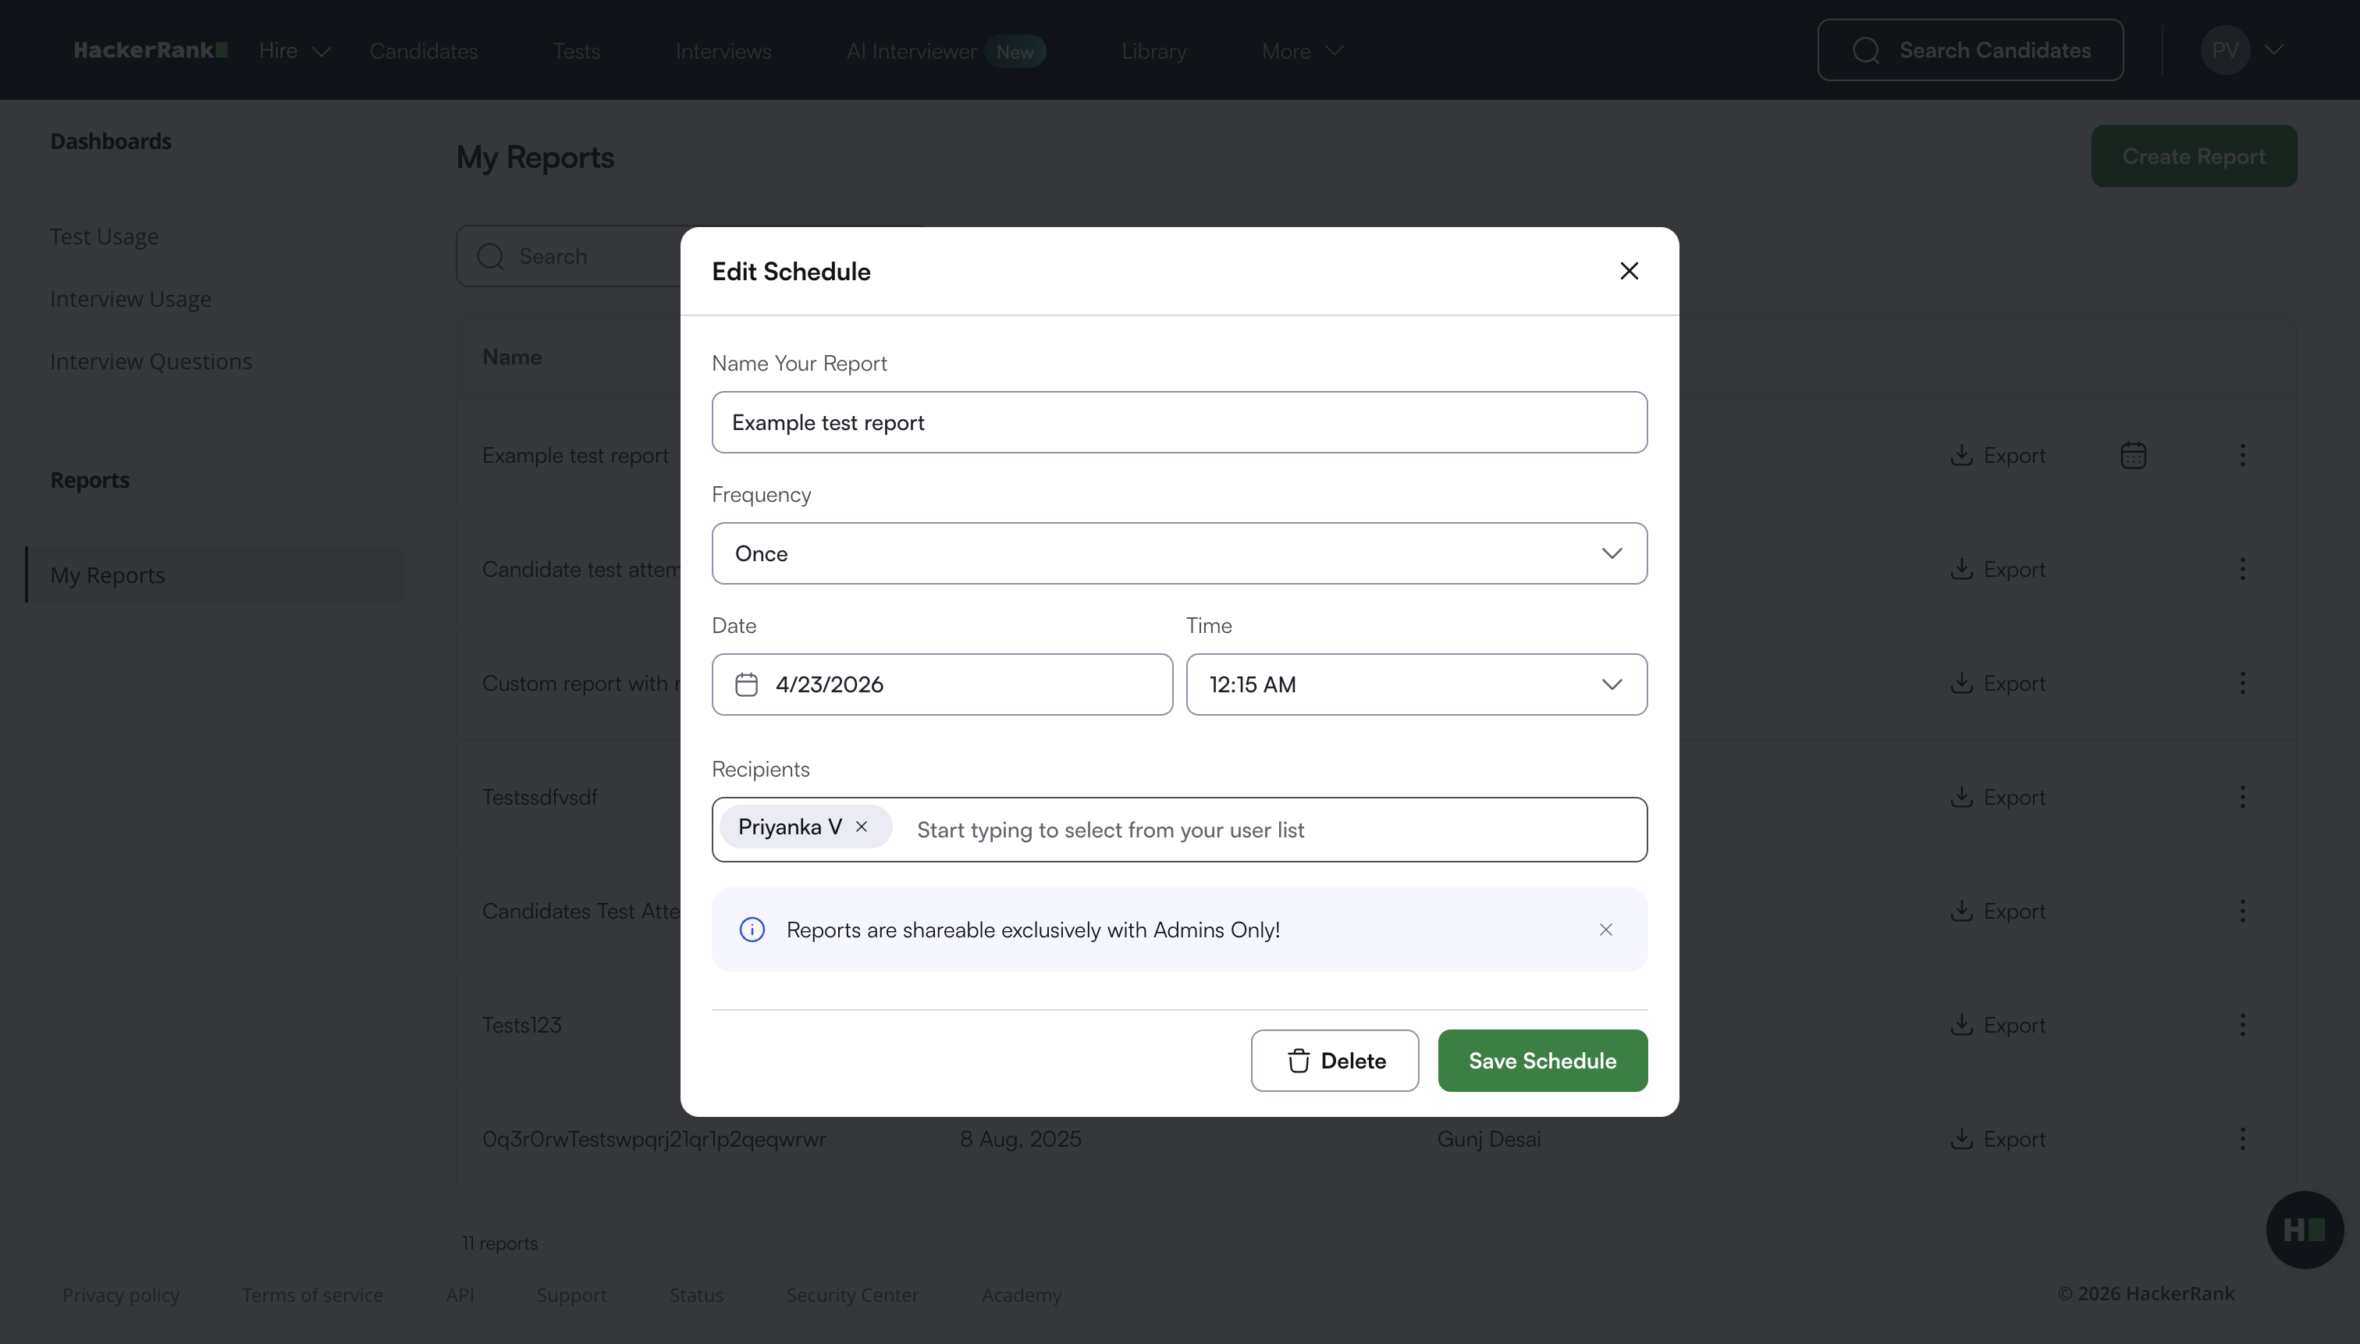2360x1344 pixels.
Task: Go to the Candidates tab
Action: point(424,51)
